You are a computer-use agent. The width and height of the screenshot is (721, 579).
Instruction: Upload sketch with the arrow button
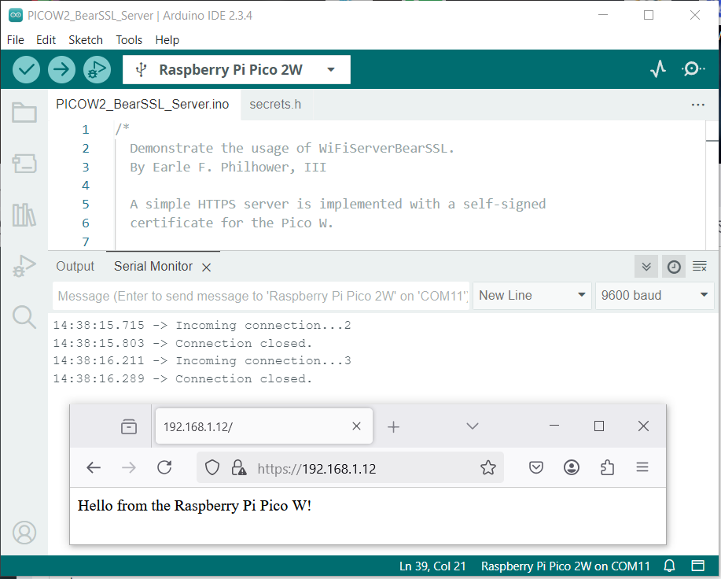pyautogui.click(x=61, y=69)
